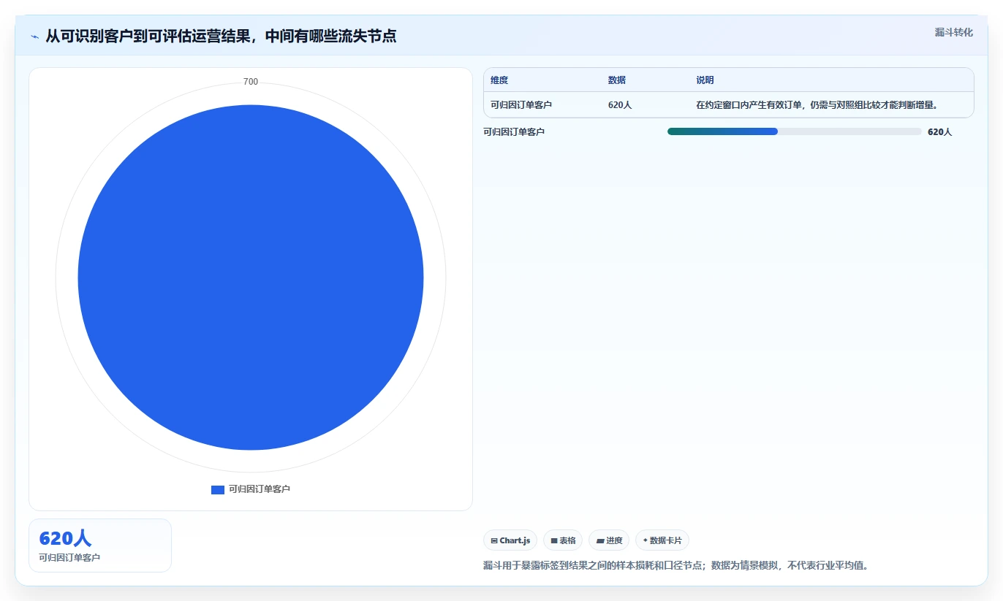Click the 漏斗转化 label in header

tap(953, 32)
